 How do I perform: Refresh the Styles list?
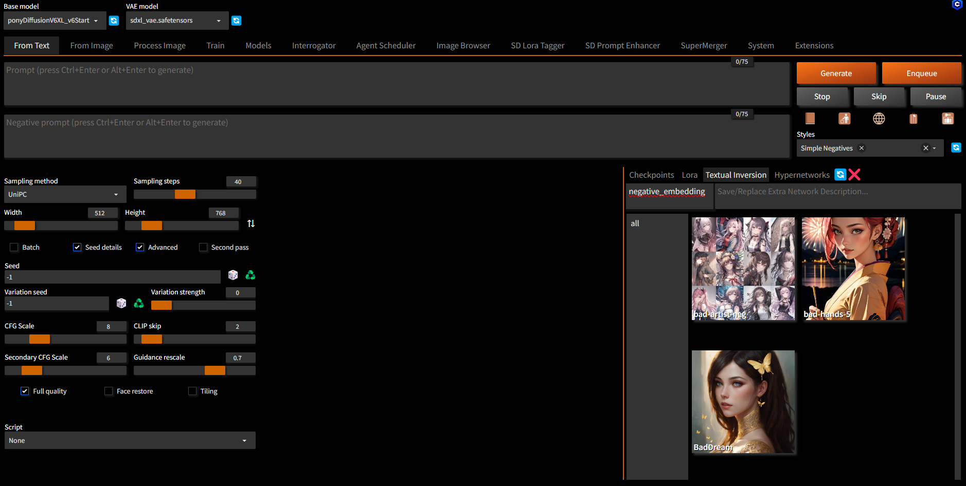[956, 148]
